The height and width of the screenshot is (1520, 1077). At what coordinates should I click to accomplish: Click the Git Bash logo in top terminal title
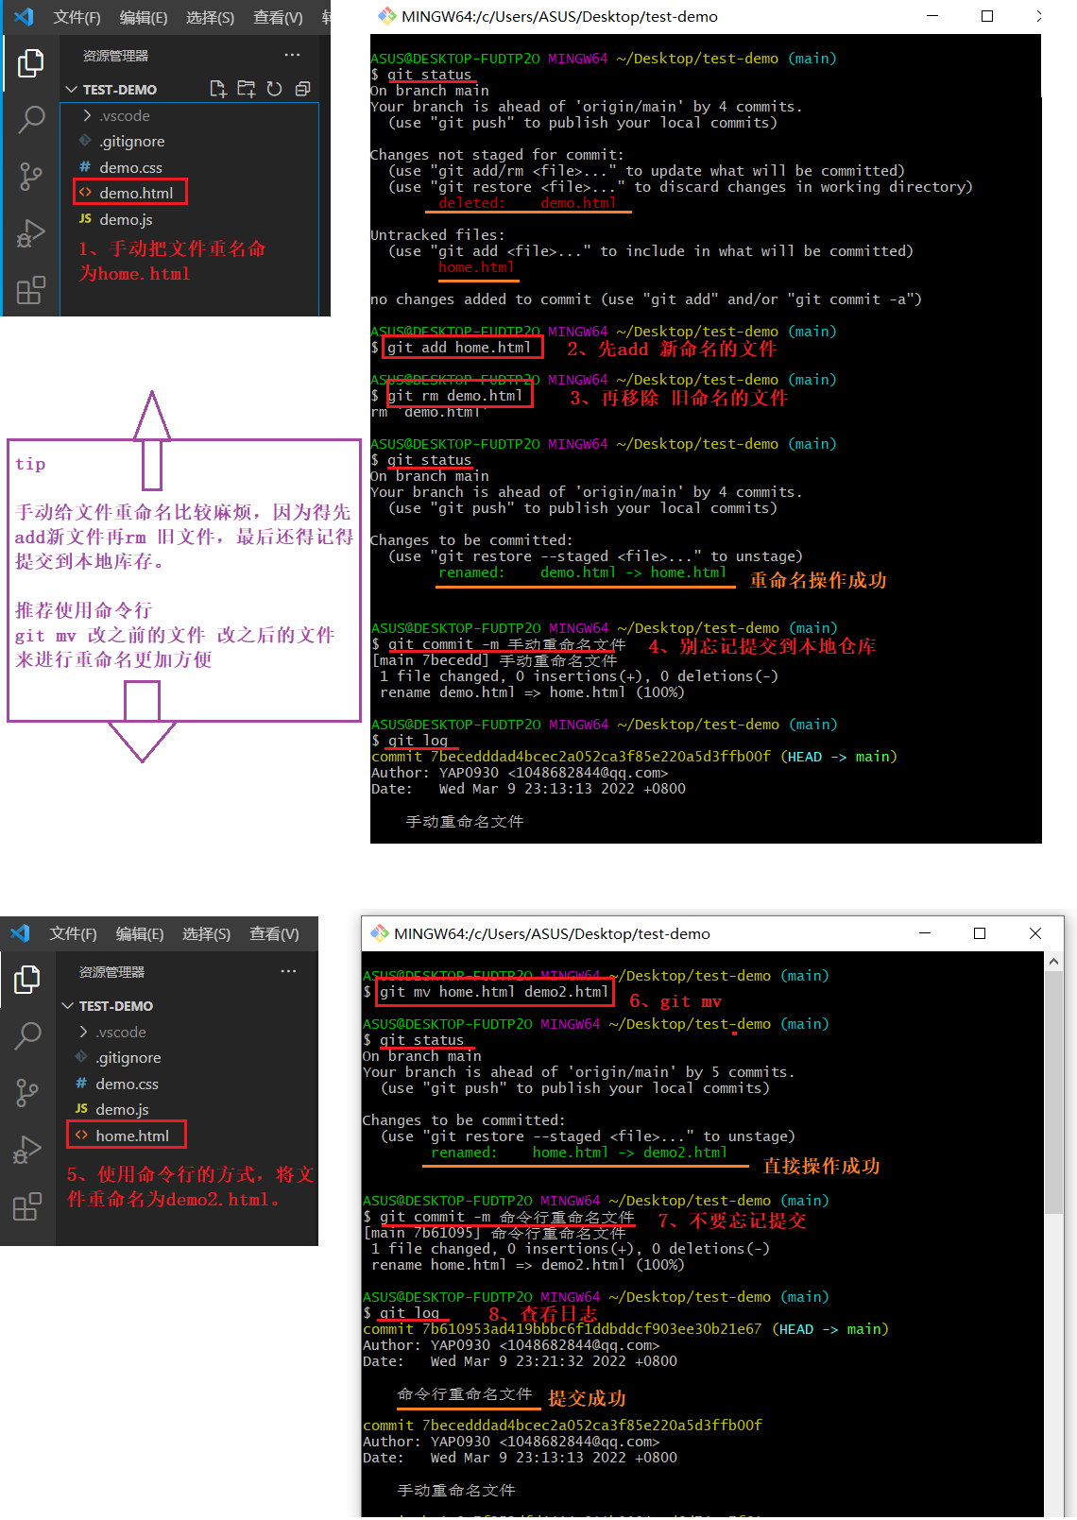point(386,16)
